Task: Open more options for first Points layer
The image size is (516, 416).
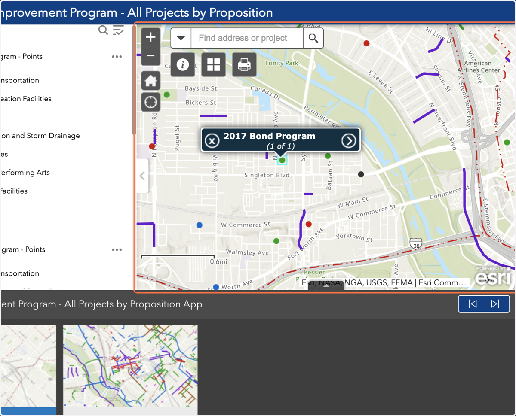Action: [x=117, y=57]
